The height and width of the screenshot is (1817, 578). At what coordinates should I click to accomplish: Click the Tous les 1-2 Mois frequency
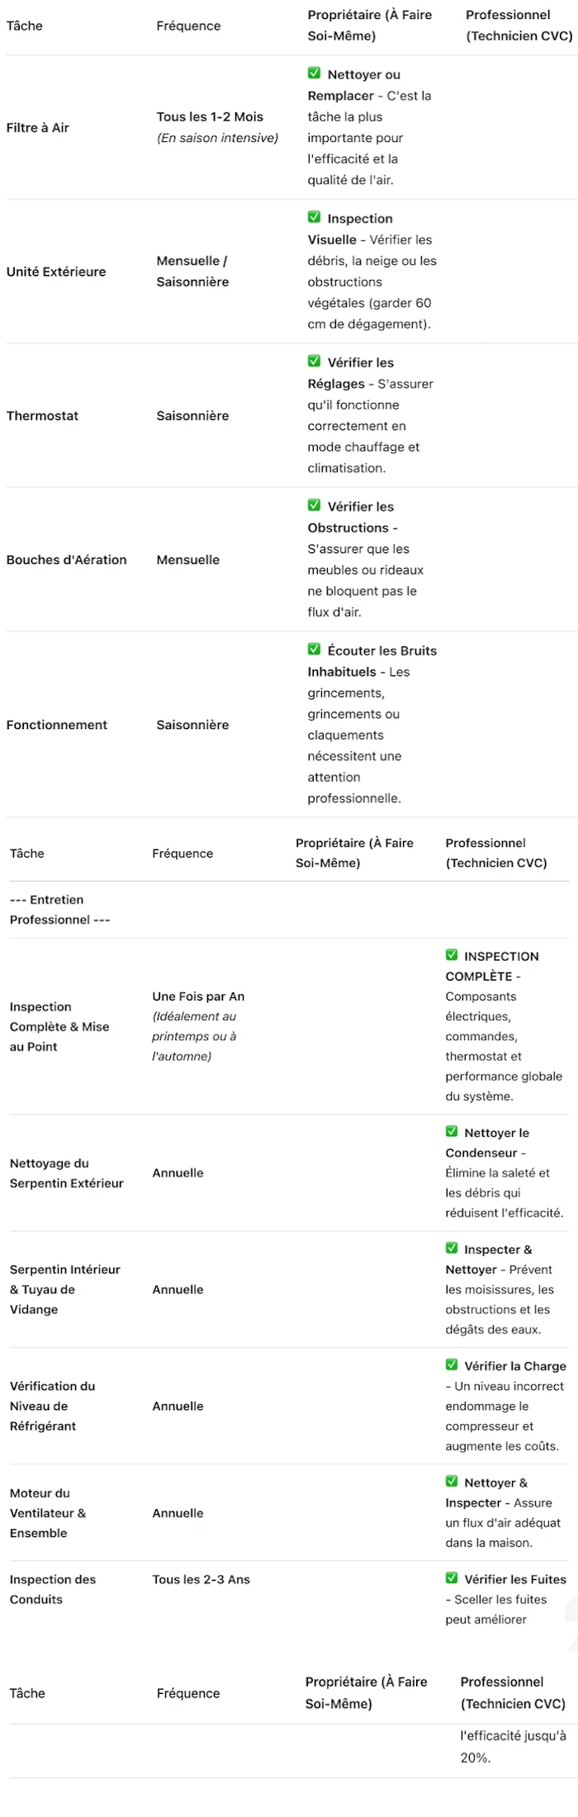tap(210, 117)
